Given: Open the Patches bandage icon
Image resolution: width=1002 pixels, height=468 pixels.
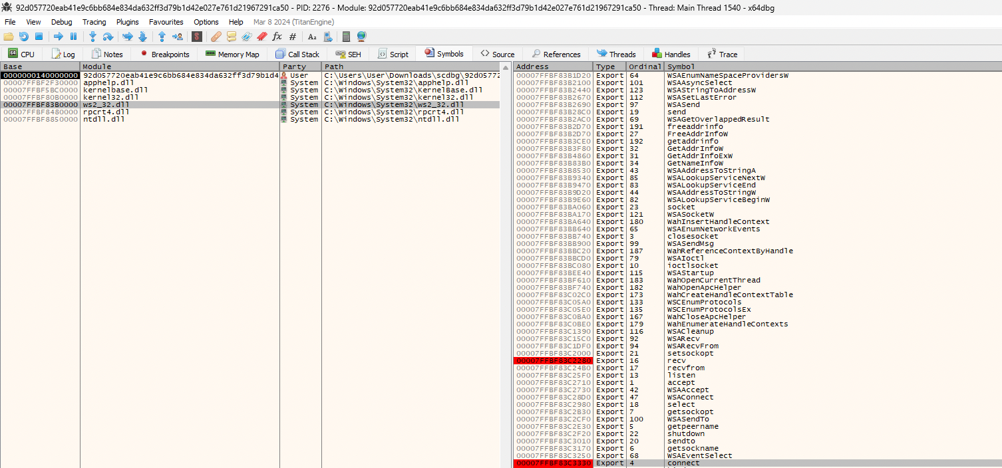Looking at the screenshot, I should (x=216, y=37).
